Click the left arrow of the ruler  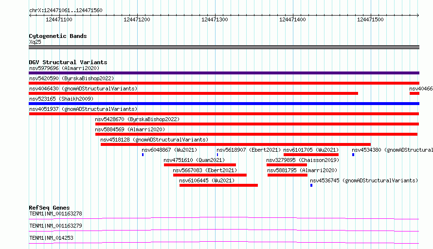(30, 16)
